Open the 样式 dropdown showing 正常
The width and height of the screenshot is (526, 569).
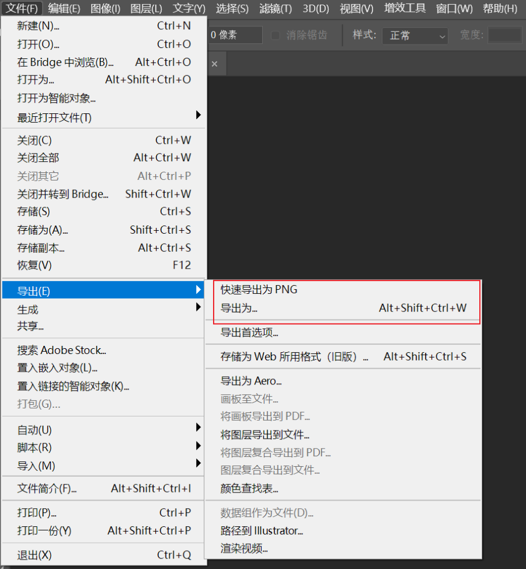(414, 35)
